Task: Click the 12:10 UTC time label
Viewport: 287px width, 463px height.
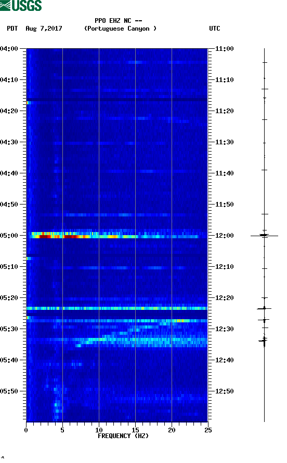Action: click(224, 267)
